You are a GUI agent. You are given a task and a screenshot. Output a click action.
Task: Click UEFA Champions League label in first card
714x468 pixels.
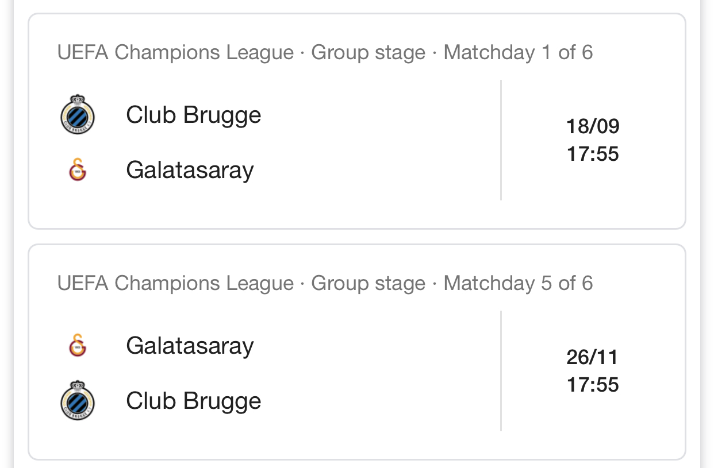(x=175, y=53)
